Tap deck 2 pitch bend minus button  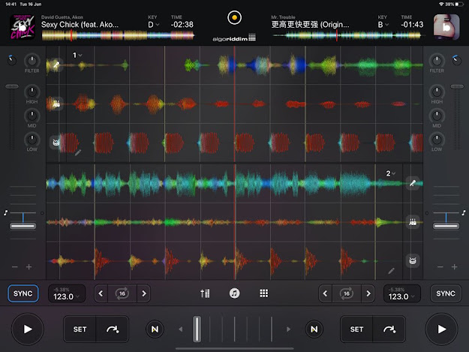[440, 266]
